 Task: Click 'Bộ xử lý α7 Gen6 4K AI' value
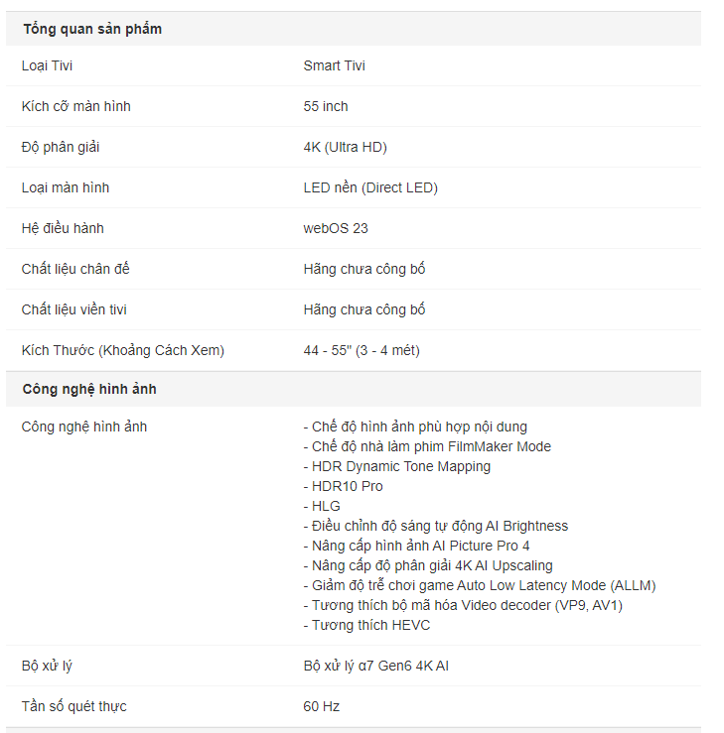coord(375,667)
